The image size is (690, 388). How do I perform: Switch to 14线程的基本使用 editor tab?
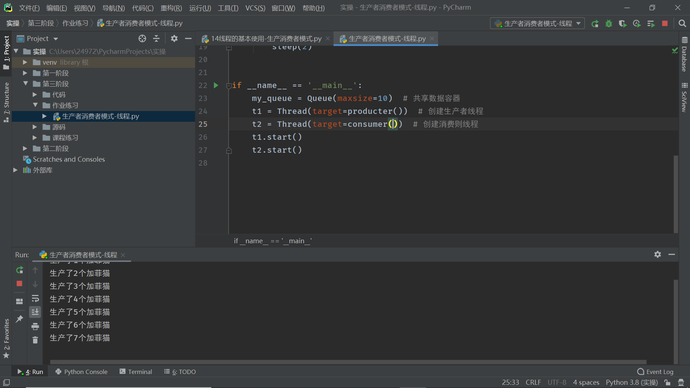coord(266,38)
